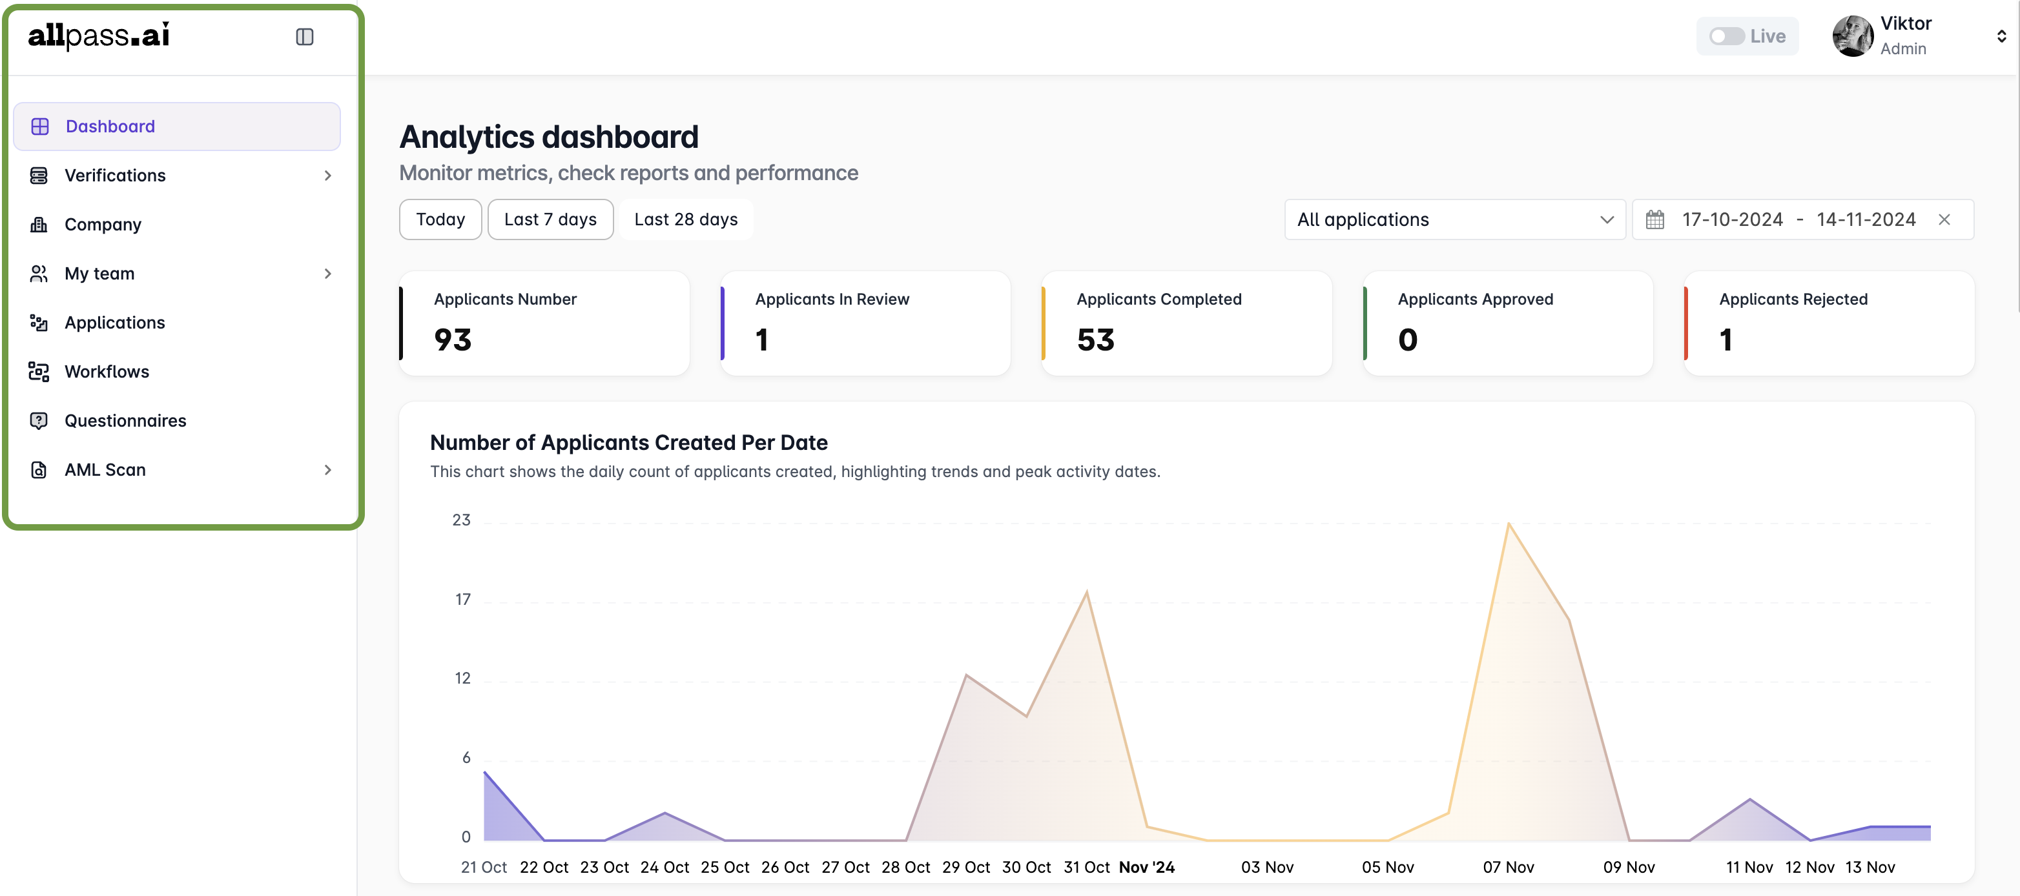The height and width of the screenshot is (896, 2020).
Task: Expand the Verifications submenu chevron
Action: 328,176
